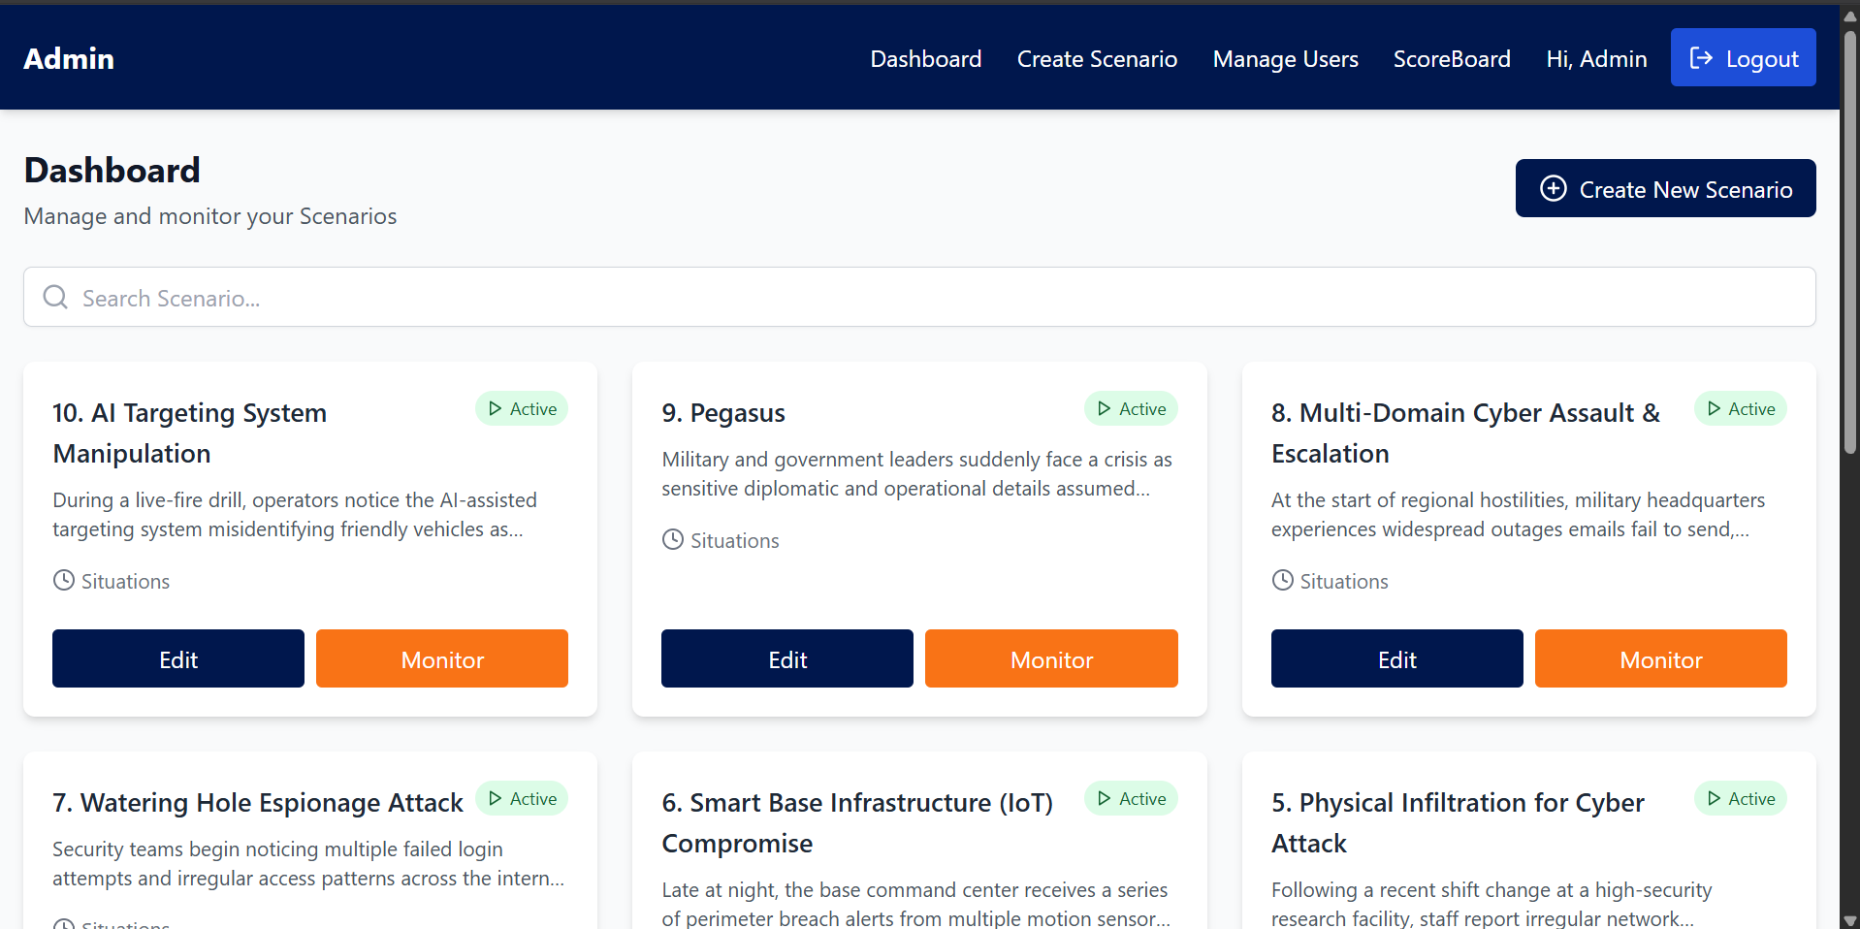The width and height of the screenshot is (1860, 929).
Task: Click the Logout button
Action: point(1743,57)
